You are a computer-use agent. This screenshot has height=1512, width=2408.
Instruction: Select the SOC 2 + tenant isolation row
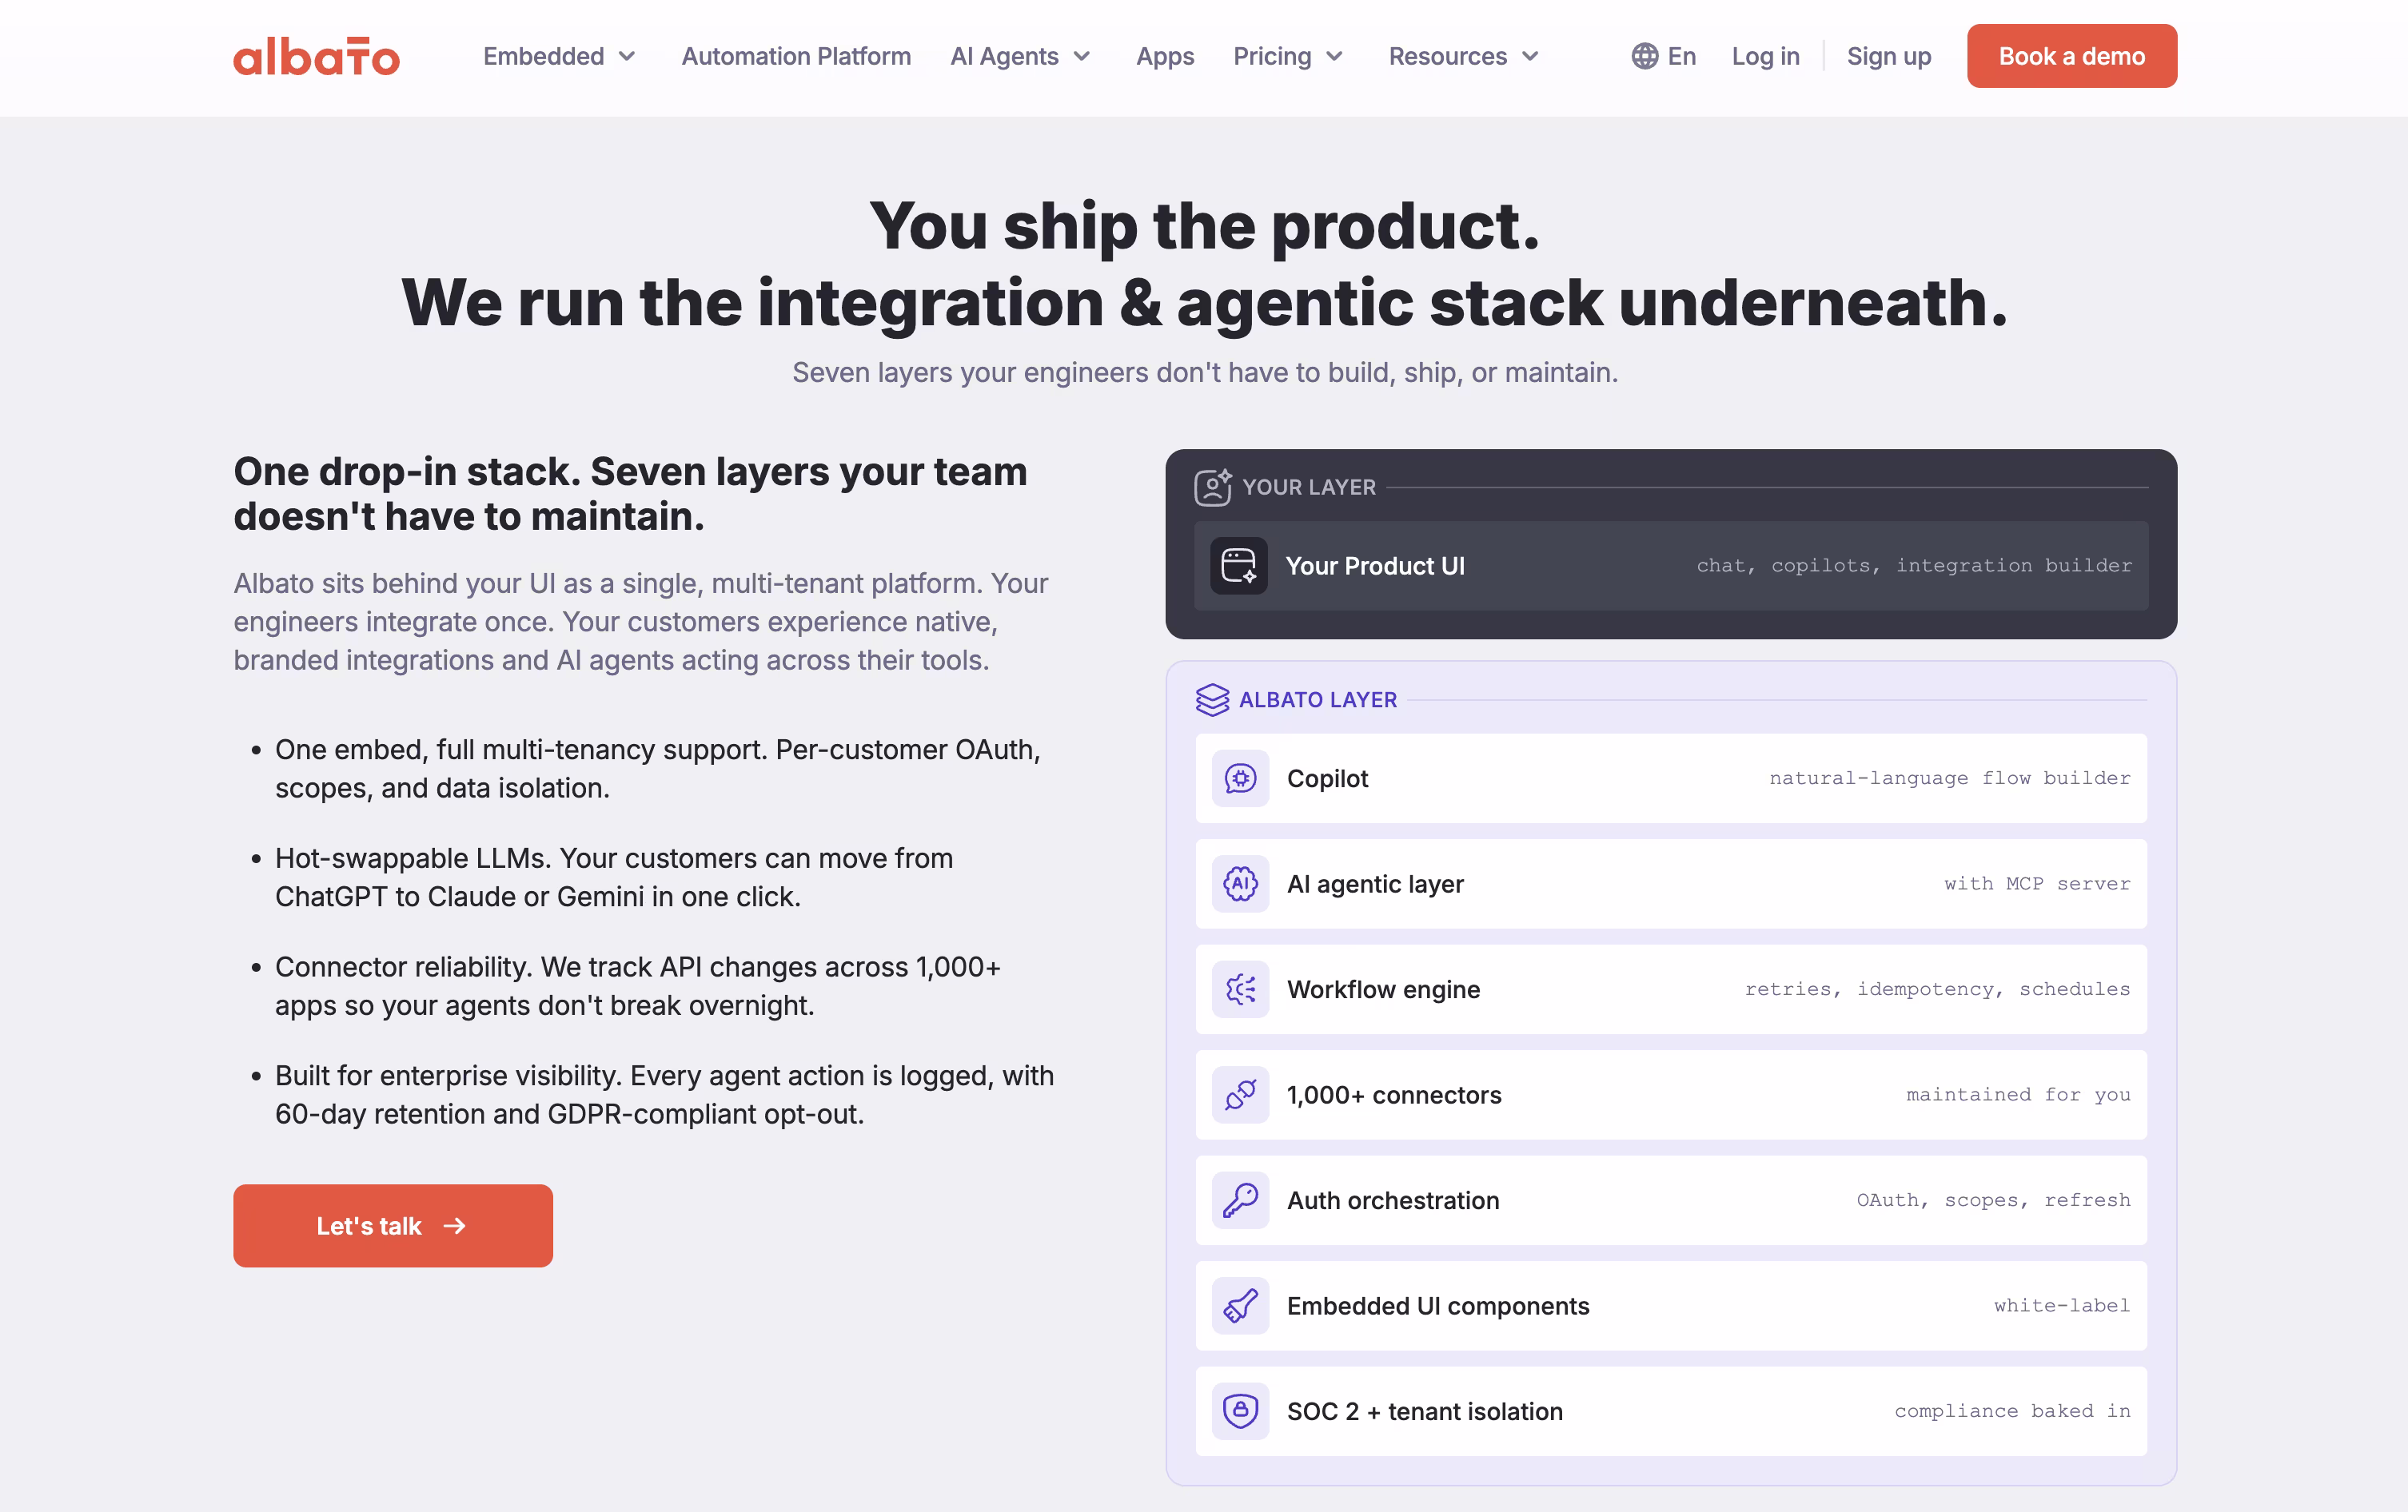(1671, 1411)
